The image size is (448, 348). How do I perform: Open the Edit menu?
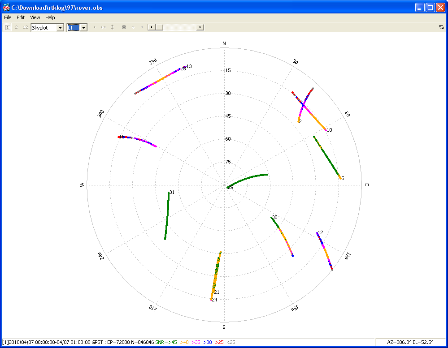coord(21,17)
